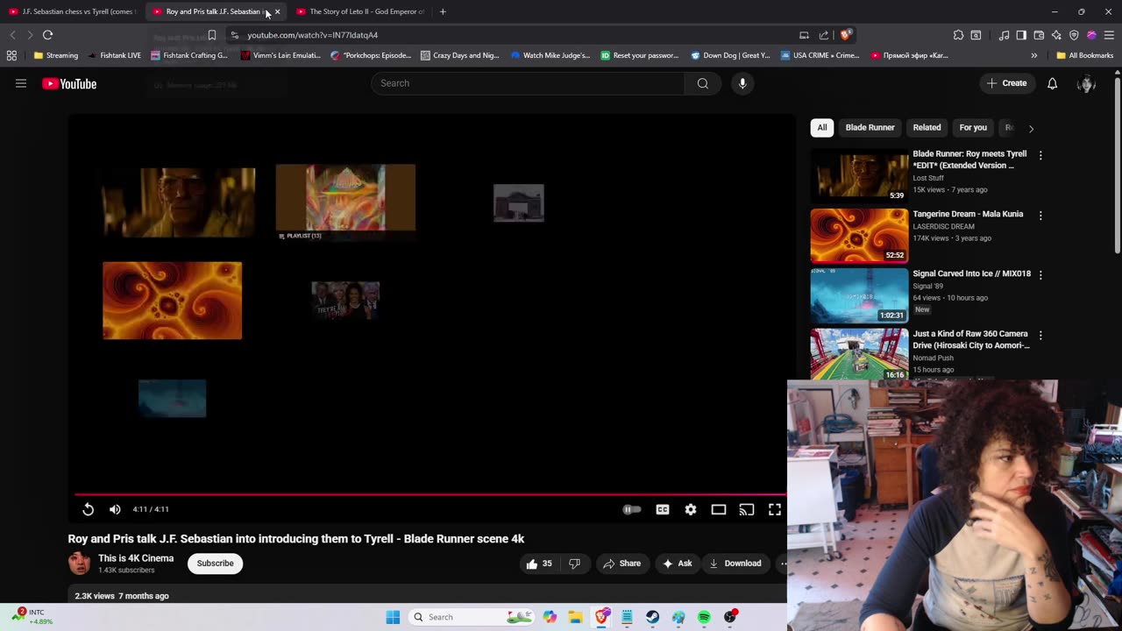Bookmark this page icon in address bar
The width and height of the screenshot is (1122, 631).
coord(212,35)
